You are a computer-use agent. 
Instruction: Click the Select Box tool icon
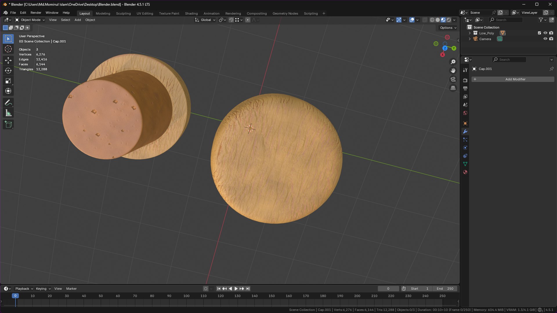(8, 39)
